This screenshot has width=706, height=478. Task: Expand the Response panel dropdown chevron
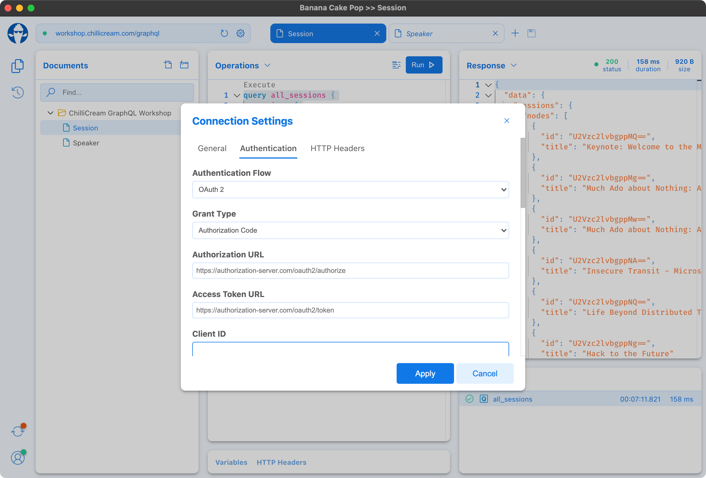pos(514,65)
